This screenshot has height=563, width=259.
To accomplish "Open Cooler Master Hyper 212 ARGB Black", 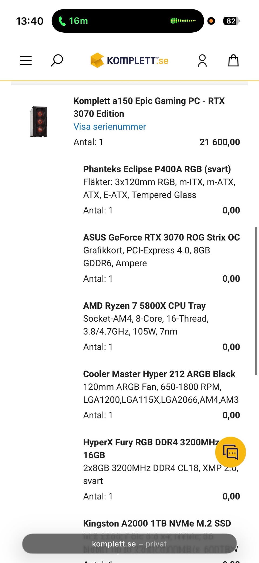I will tap(159, 374).
